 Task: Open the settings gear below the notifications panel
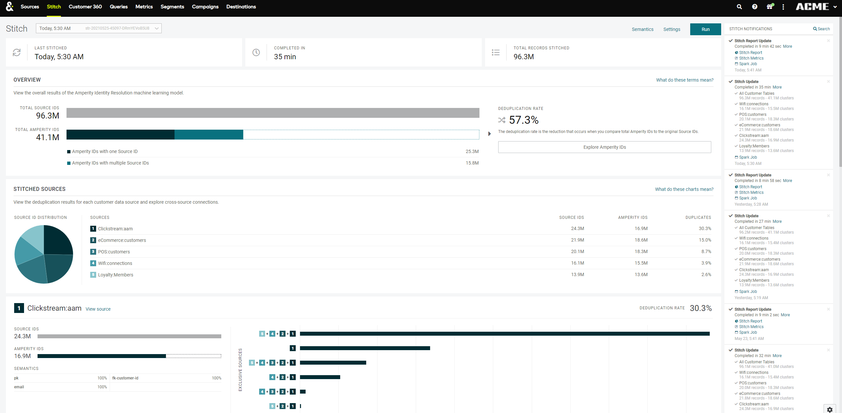pos(829,410)
